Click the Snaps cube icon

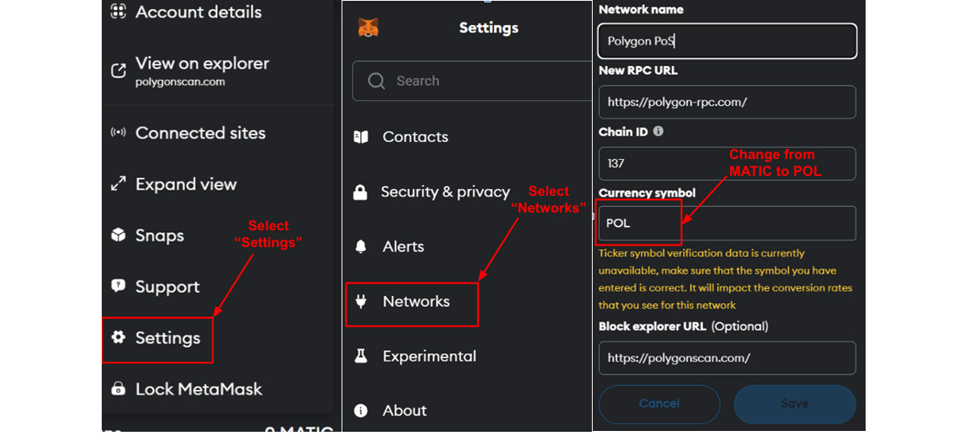click(119, 235)
